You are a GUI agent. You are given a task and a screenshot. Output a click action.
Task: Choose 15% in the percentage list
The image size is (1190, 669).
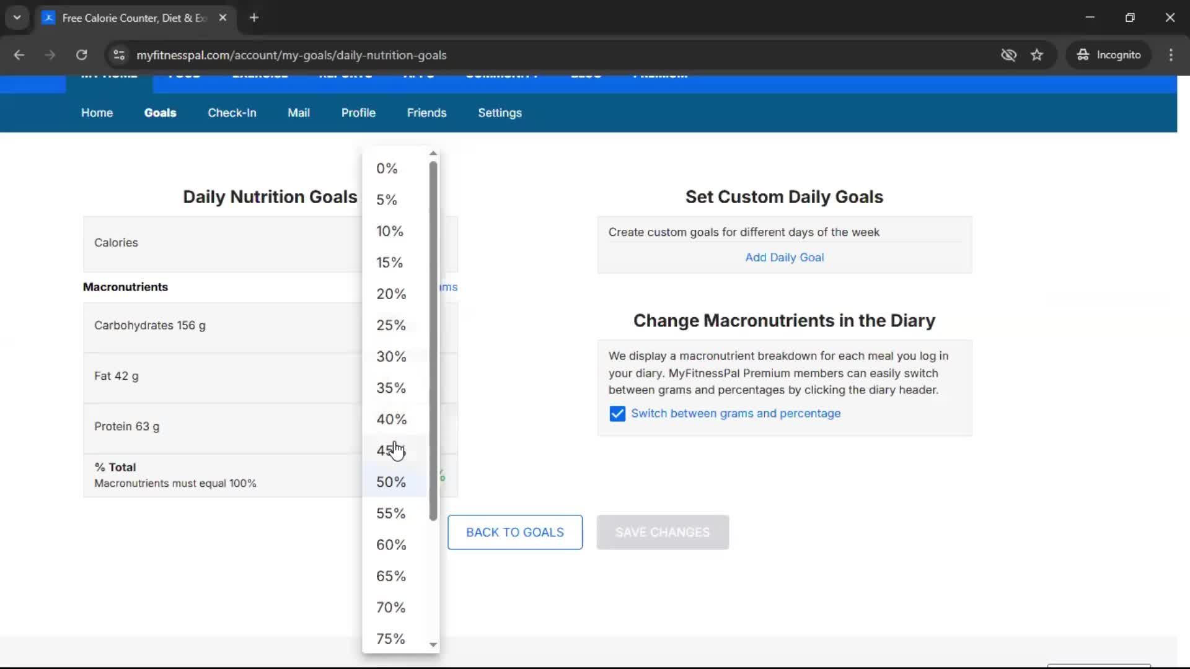coord(395,263)
